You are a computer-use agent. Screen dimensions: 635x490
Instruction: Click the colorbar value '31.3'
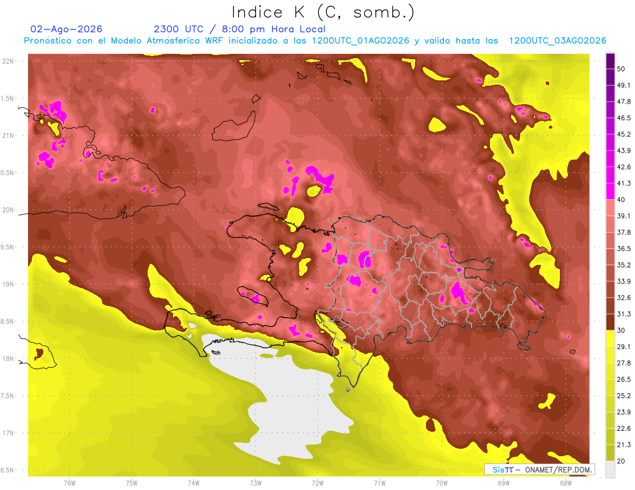click(623, 314)
